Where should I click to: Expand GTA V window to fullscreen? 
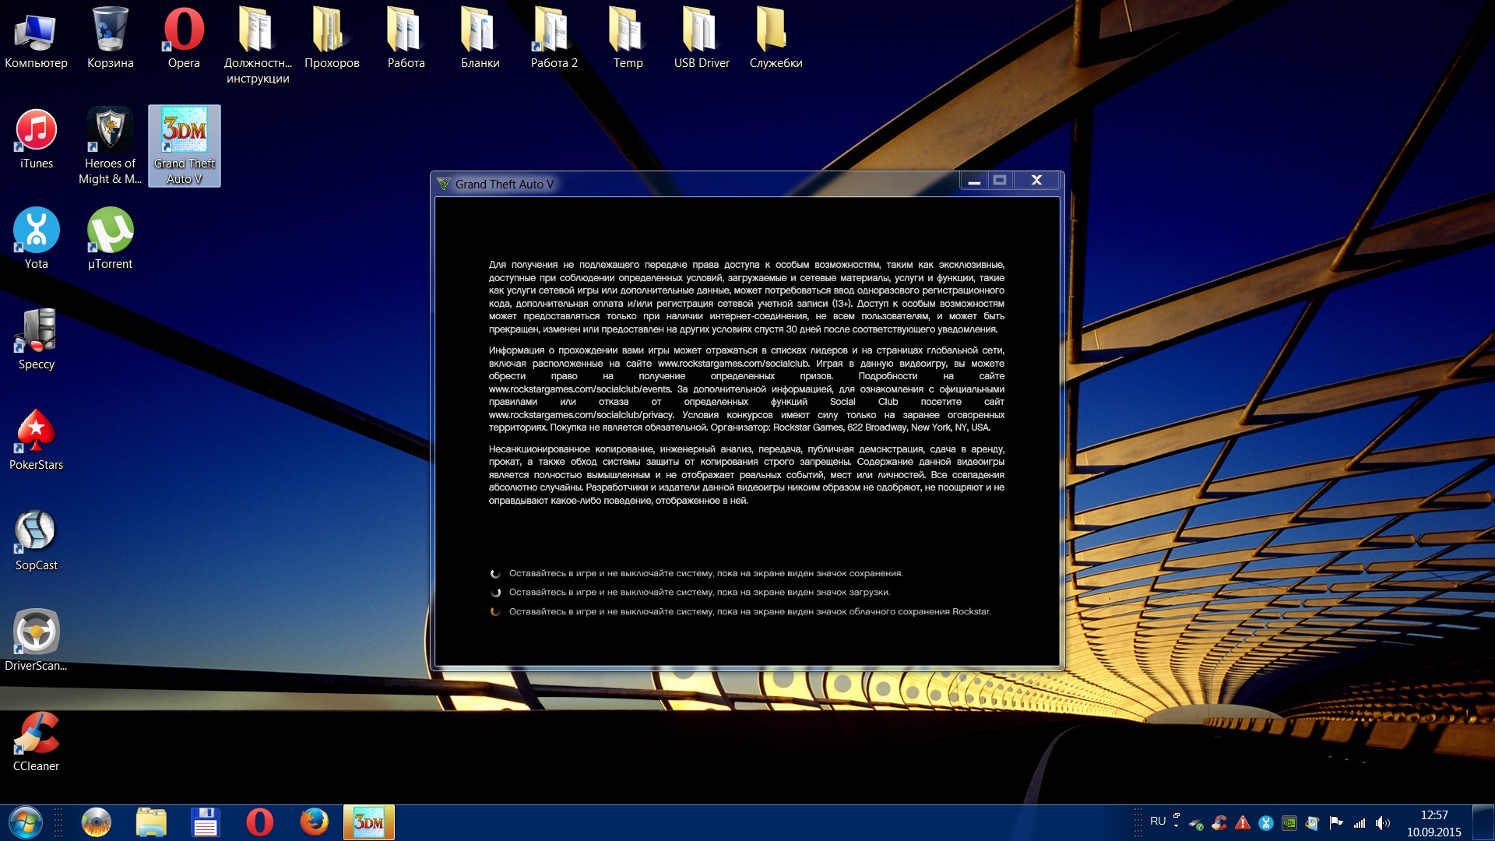click(x=1002, y=181)
